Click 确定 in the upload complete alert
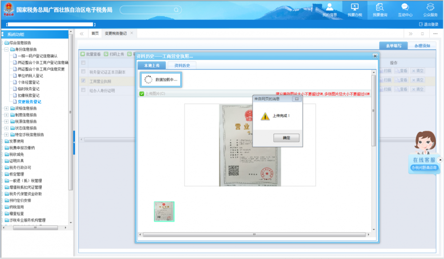The width and height of the screenshot is (444, 259). [x=286, y=138]
